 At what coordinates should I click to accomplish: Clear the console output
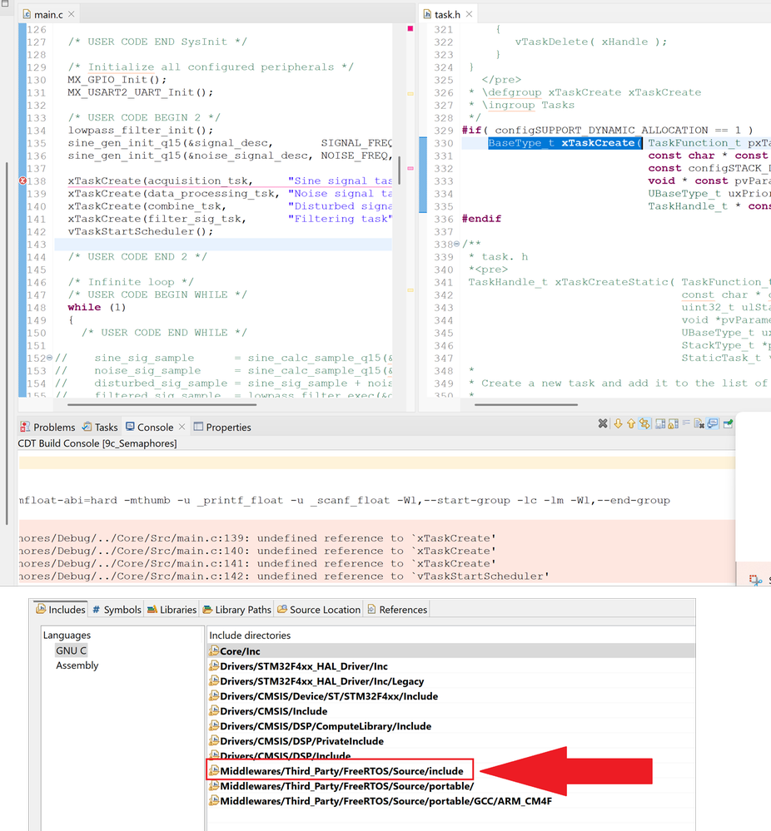coord(699,423)
